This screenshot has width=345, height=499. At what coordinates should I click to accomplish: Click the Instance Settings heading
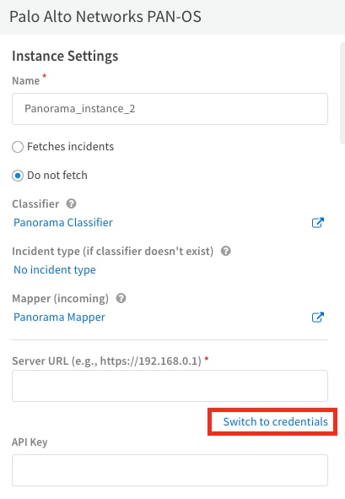pyautogui.click(x=65, y=56)
